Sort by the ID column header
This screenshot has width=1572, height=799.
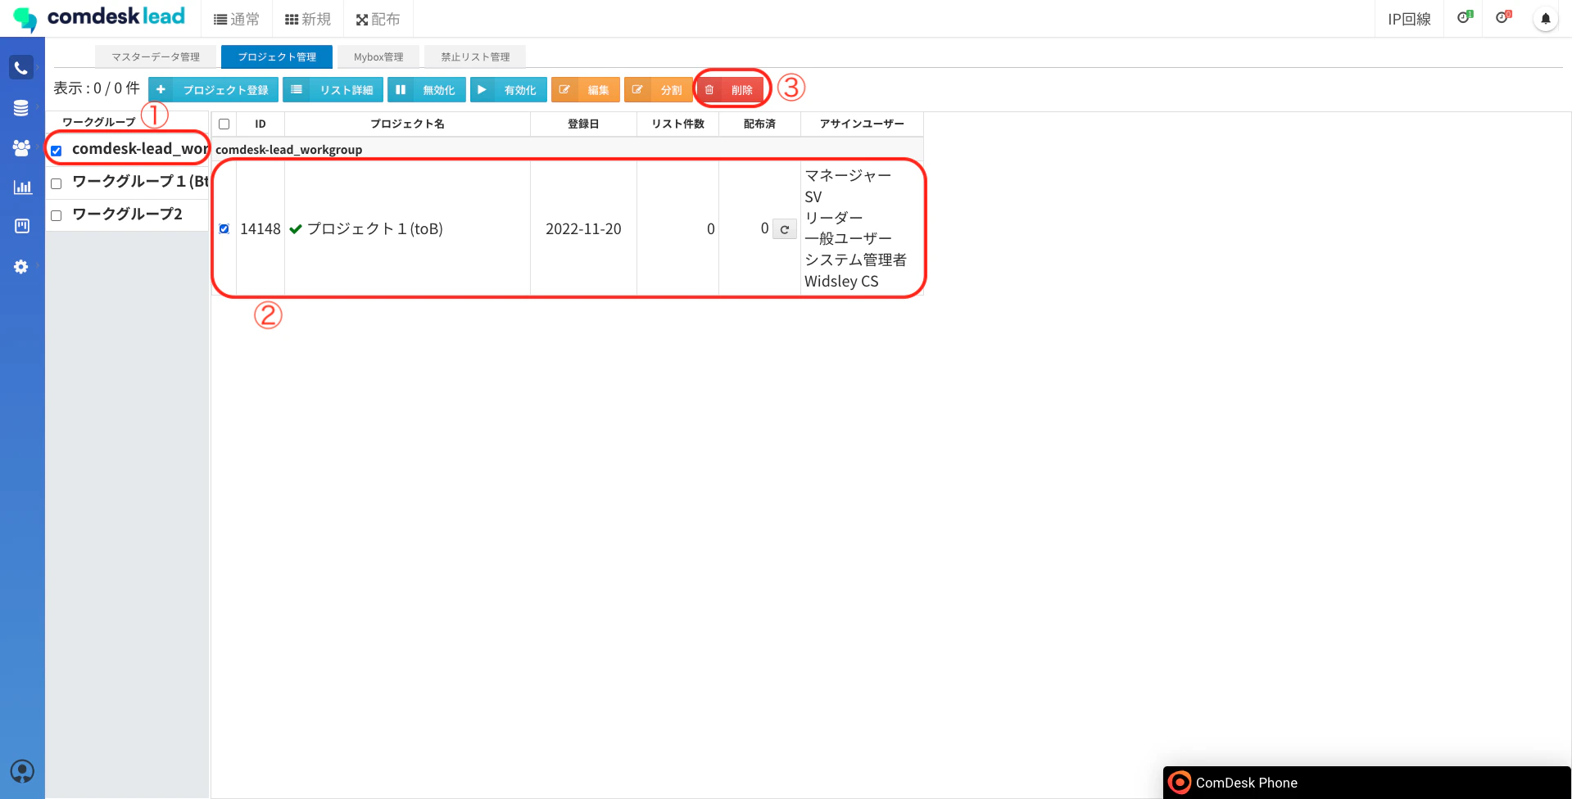(x=260, y=124)
